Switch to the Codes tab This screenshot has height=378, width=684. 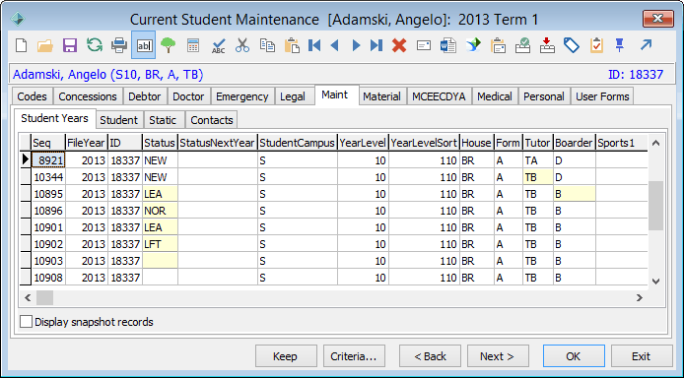coord(32,96)
